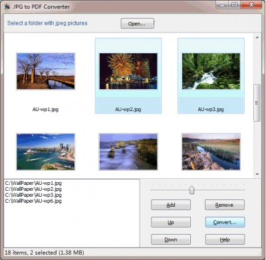
Task: Click the JPG to PDF Converter app icon
Action: point(7,7)
